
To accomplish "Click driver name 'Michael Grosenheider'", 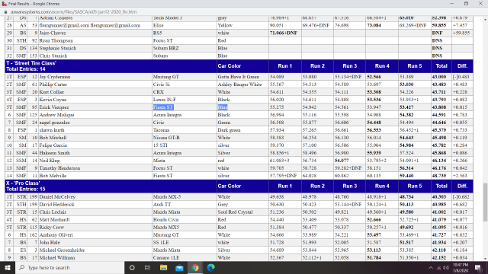I will click(x=62, y=250).
